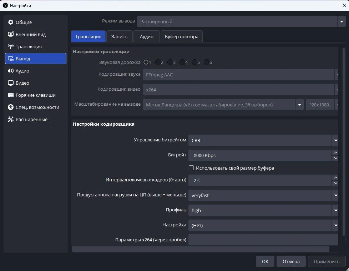The width and height of the screenshot is (349, 271).
Task: Increase the Битрейт value with up arrow
Action: (336, 152)
